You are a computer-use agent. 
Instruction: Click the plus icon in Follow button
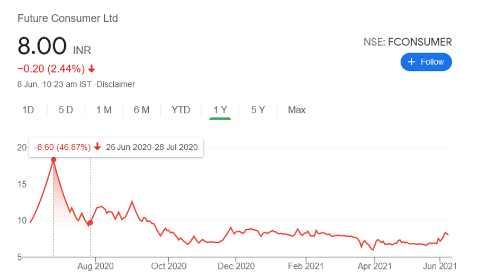tap(411, 62)
